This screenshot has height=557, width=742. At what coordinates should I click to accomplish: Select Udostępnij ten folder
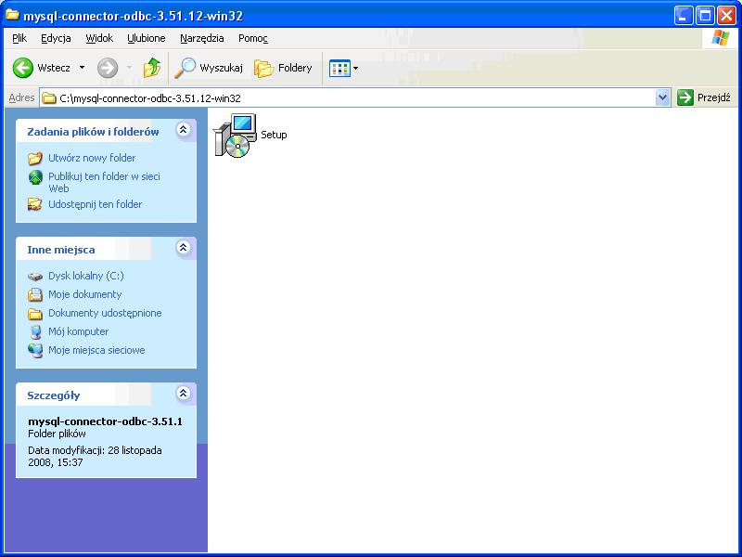click(95, 204)
